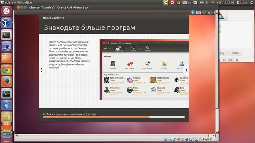Screen dimensions: 255x143
Task: Launch Google Chrome from the dock
Action: (6, 70)
